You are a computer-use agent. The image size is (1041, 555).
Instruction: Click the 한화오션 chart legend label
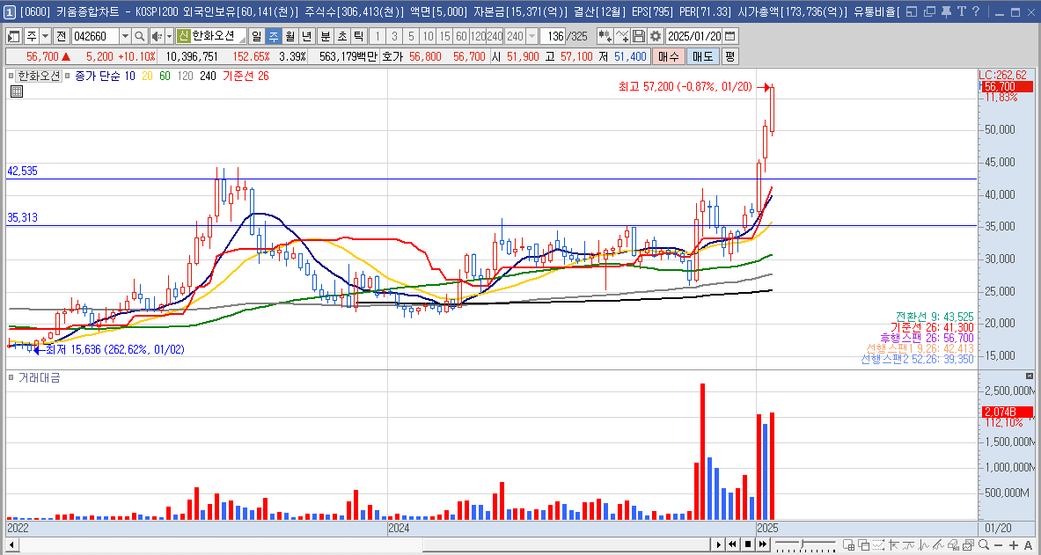pyautogui.click(x=40, y=77)
